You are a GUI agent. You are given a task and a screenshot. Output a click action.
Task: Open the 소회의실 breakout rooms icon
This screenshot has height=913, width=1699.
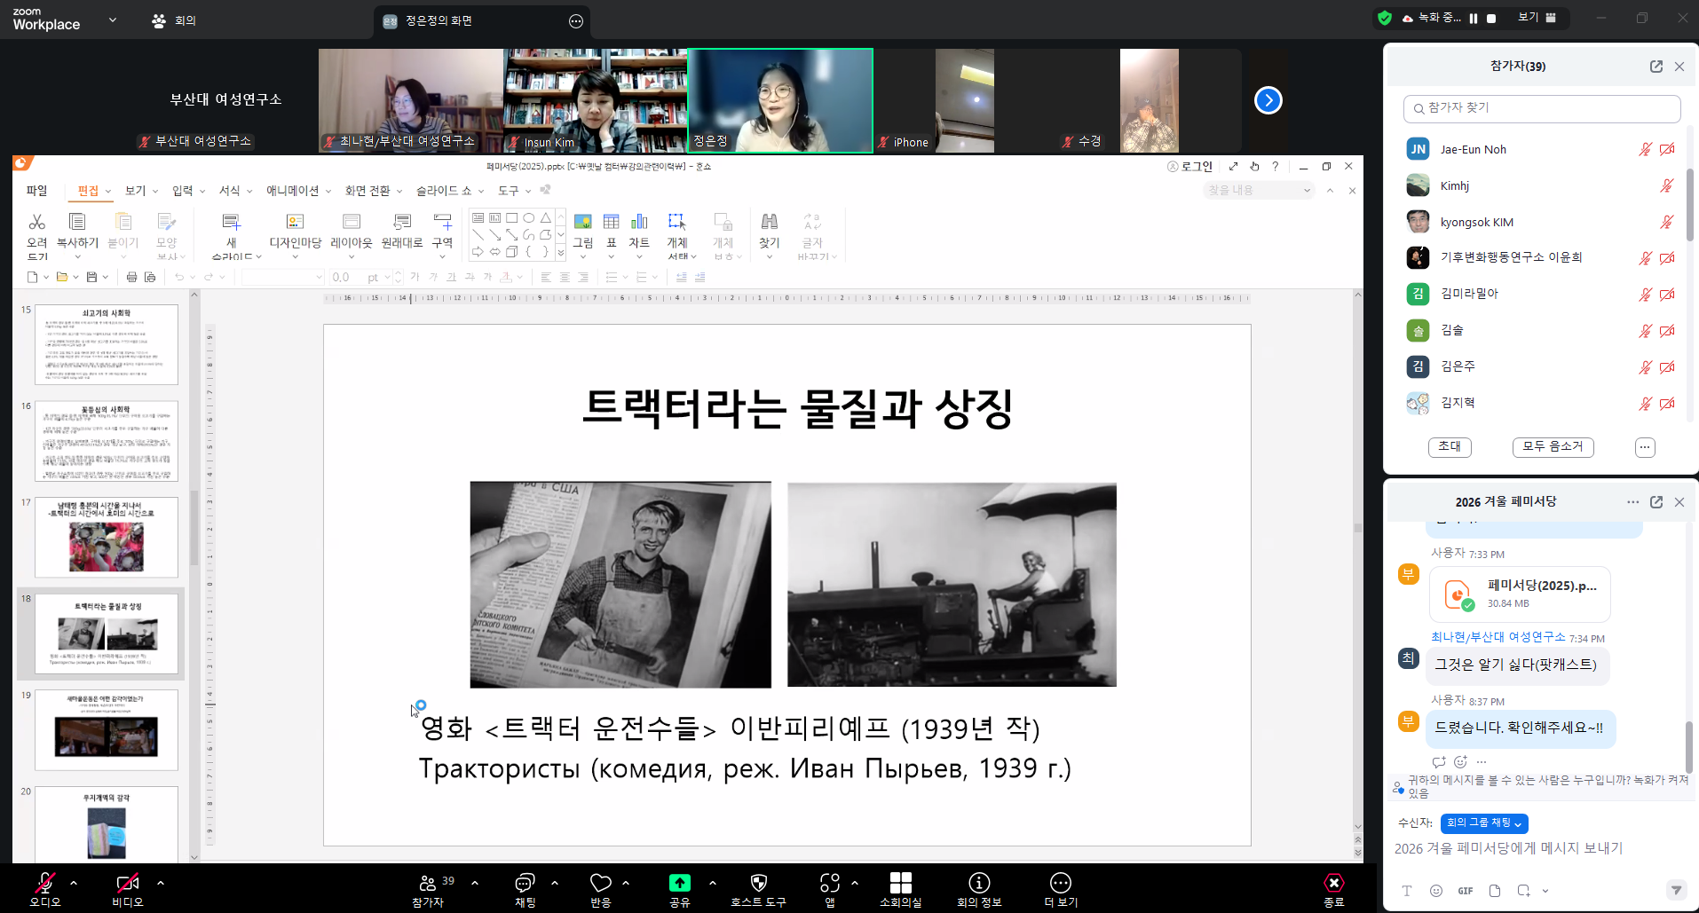(x=900, y=883)
